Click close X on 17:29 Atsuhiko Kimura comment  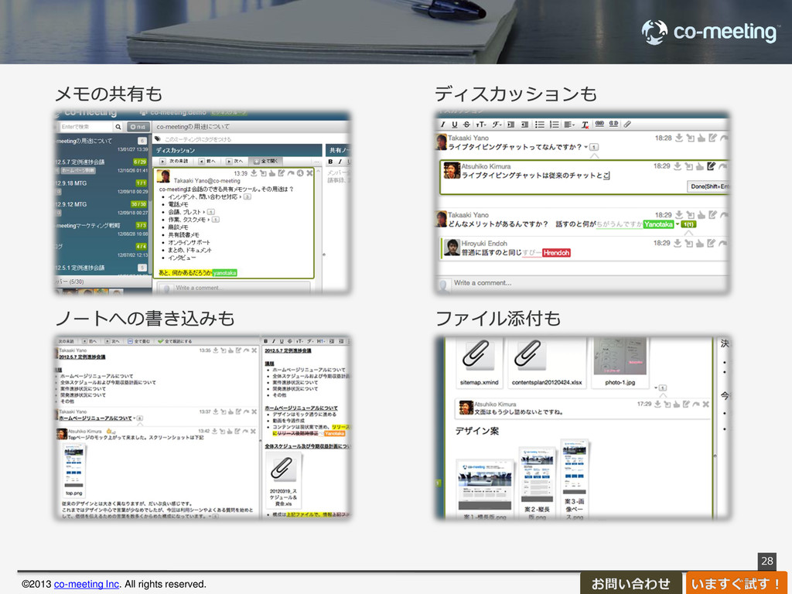705,404
